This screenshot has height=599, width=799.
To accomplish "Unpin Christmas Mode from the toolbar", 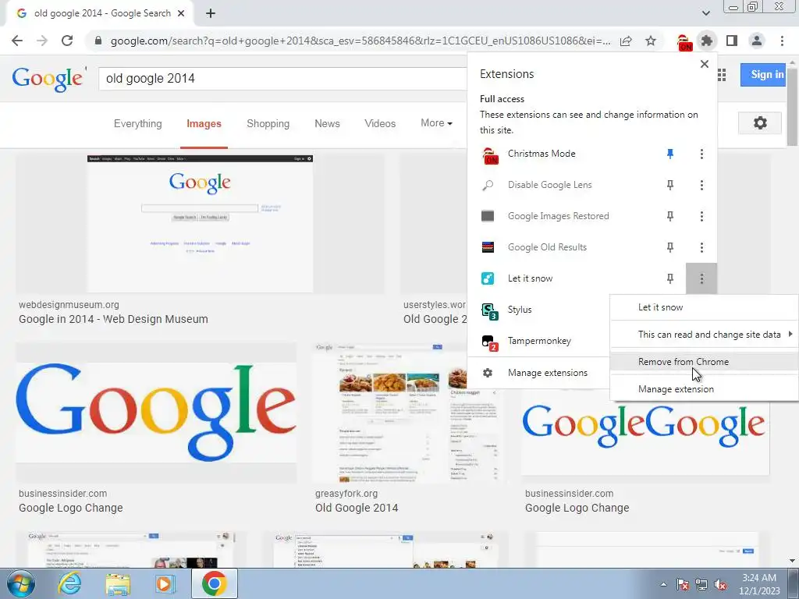I will (x=670, y=154).
